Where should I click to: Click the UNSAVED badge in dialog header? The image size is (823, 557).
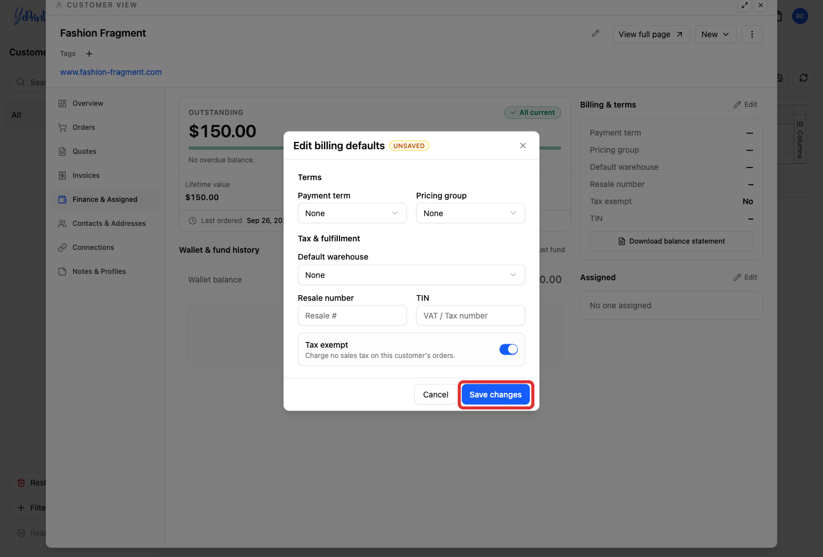pos(409,146)
